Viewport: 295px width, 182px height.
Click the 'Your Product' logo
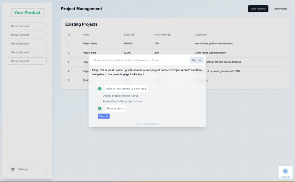coord(27,13)
